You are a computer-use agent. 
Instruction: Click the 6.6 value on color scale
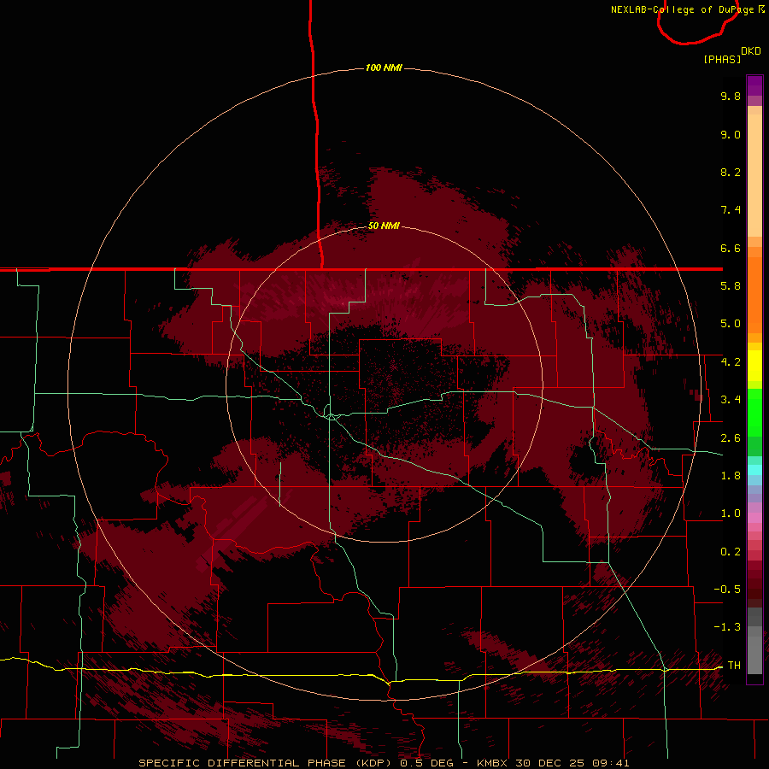tap(731, 248)
